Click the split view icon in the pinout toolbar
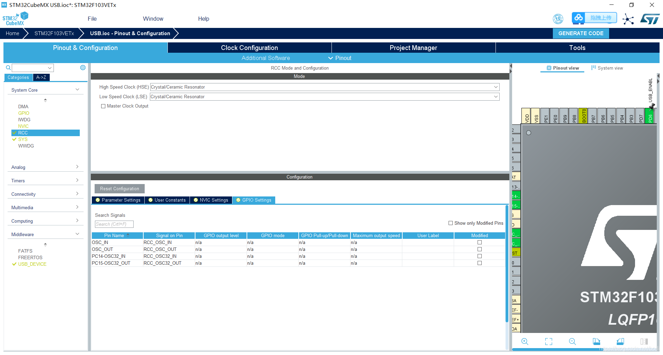Screen dimensions: 663x355 point(644,342)
